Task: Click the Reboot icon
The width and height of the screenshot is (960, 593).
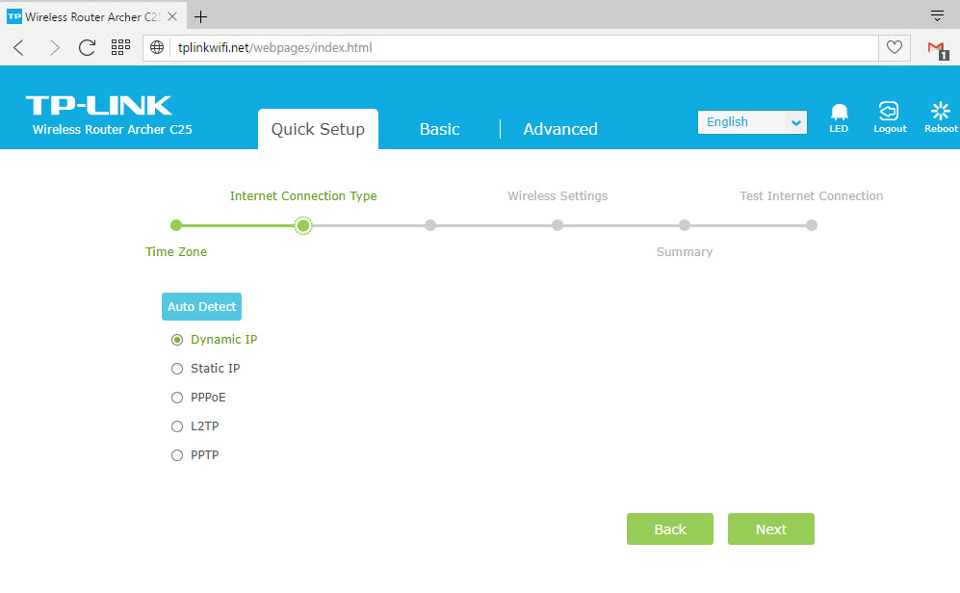Action: 941,114
